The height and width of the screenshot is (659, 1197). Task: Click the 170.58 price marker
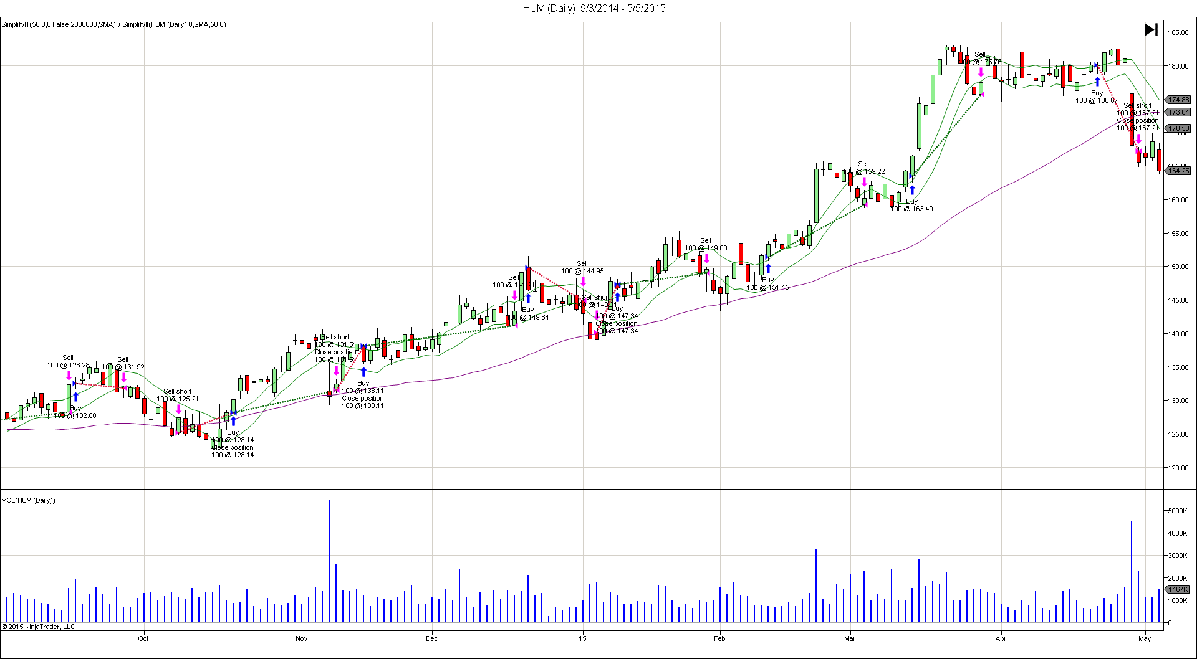tap(1178, 128)
